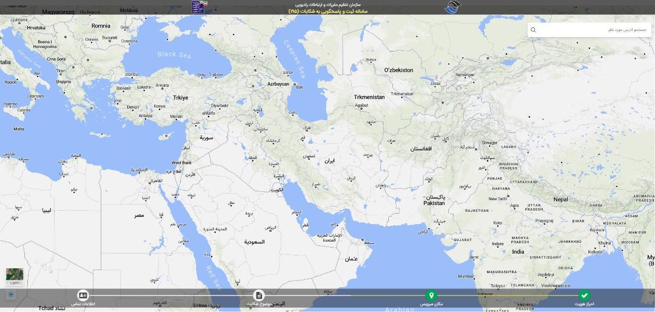Click the 'ليبيا' label on the map
Viewport: 655px width, 312px height.
point(47,211)
